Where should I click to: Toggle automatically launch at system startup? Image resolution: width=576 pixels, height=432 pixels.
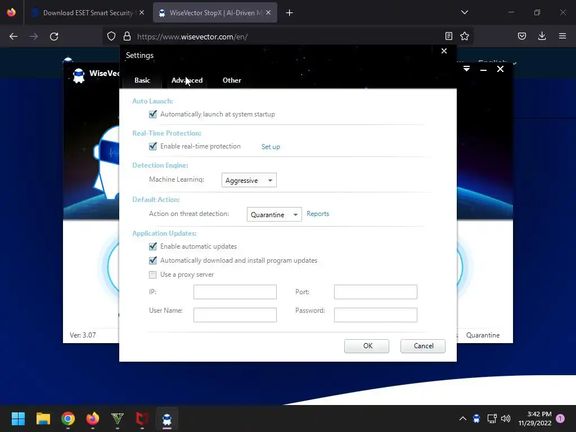coord(153,114)
